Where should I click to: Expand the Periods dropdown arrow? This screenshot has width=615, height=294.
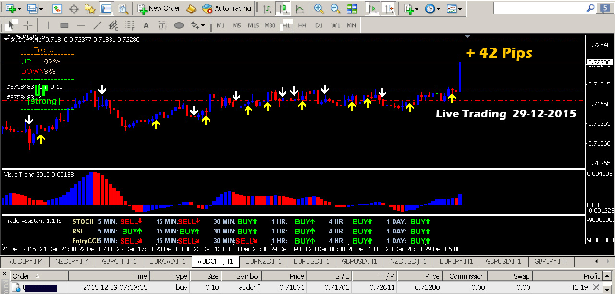(x=439, y=9)
